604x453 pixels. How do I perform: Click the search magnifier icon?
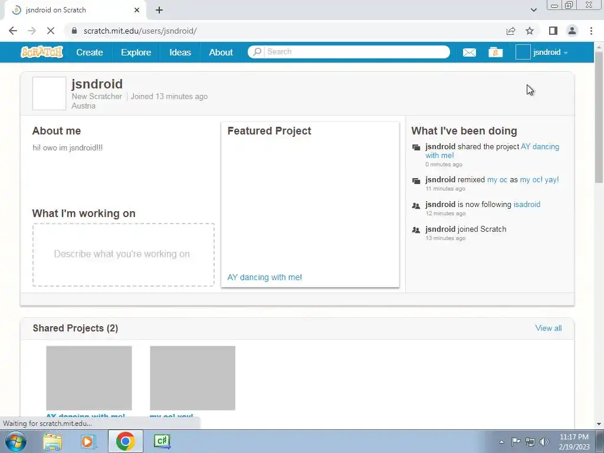(257, 52)
